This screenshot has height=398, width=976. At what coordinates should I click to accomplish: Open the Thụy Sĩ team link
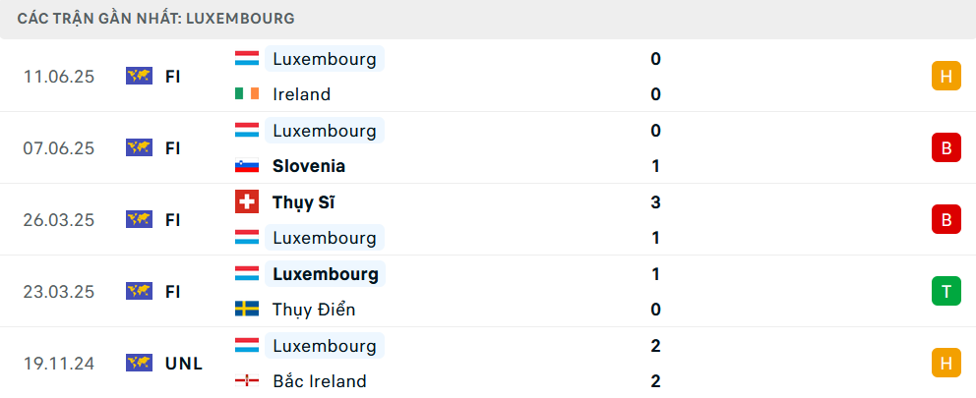coord(304,202)
